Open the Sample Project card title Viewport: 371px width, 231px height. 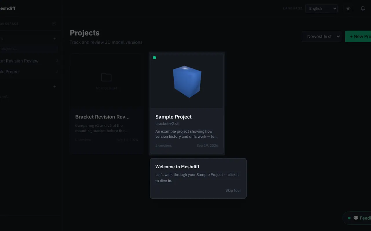[x=173, y=117]
